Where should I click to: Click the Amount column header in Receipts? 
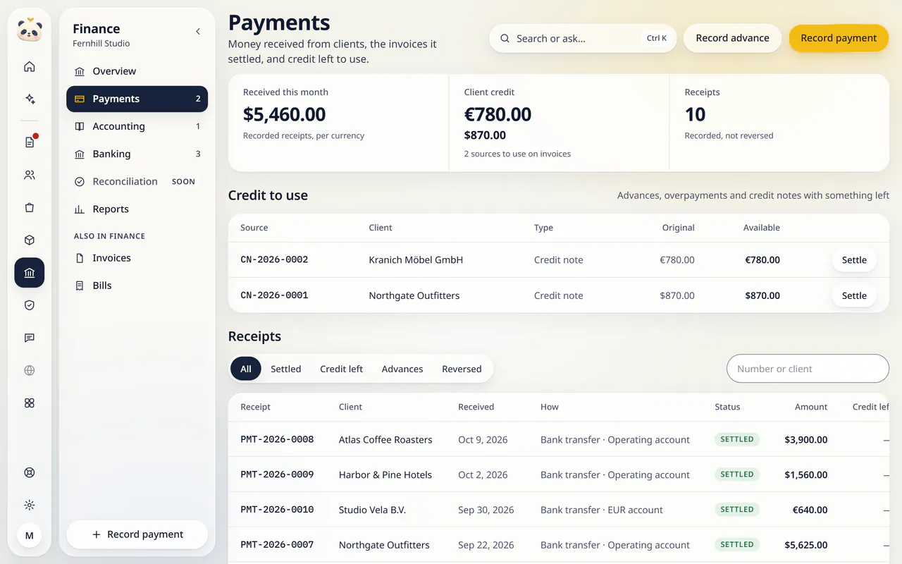[811, 407]
